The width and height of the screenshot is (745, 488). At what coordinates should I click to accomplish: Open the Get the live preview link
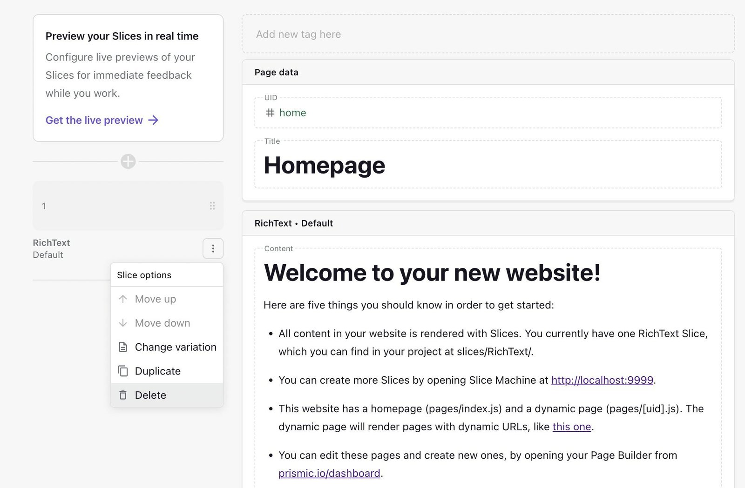94,120
